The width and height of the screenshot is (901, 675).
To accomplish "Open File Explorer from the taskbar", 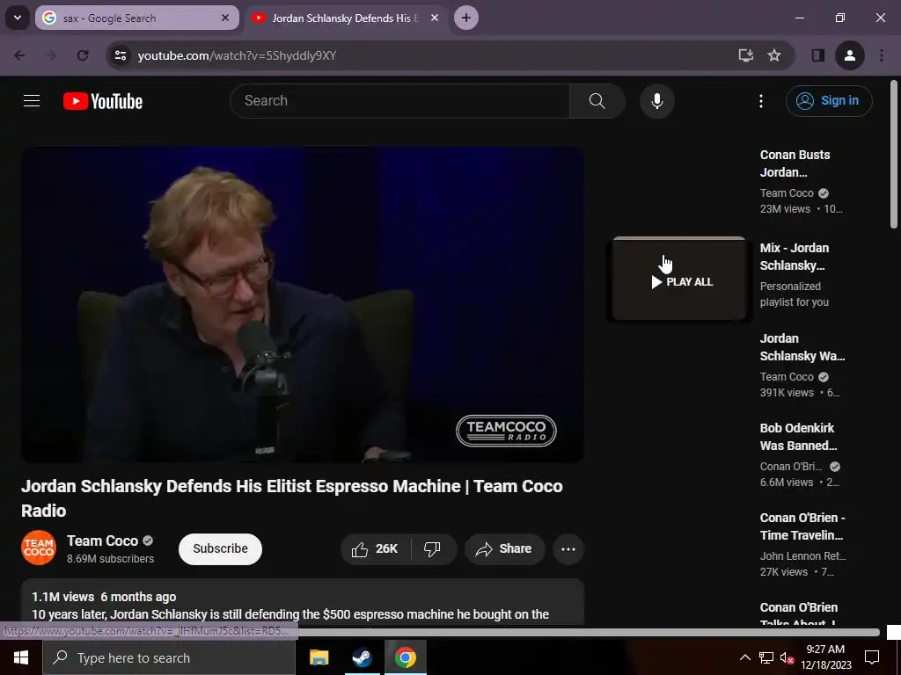I will pyautogui.click(x=319, y=657).
